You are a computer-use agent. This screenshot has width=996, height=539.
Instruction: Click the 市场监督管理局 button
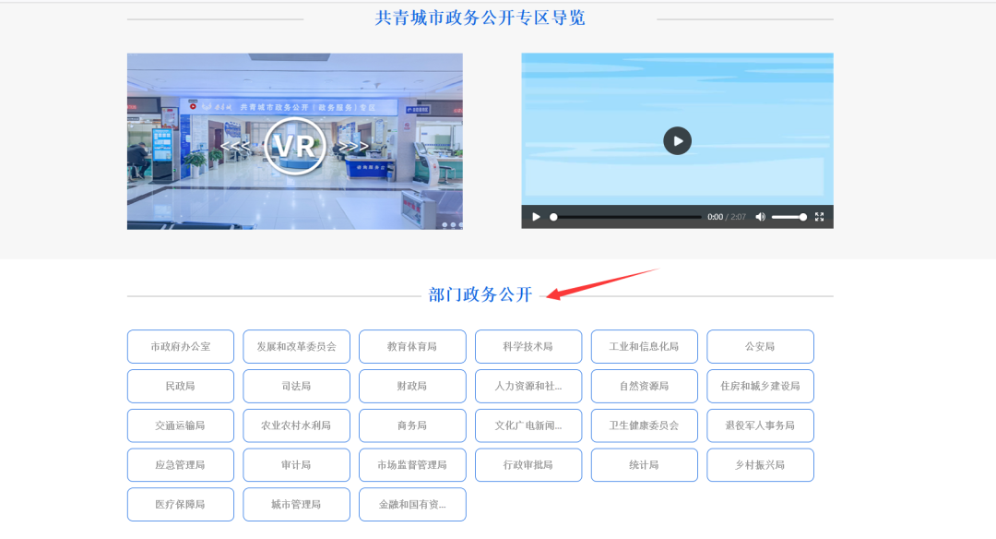tap(412, 465)
